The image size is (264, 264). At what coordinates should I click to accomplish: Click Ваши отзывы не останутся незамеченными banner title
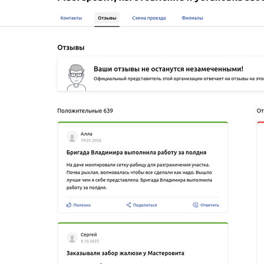click(168, 69)
